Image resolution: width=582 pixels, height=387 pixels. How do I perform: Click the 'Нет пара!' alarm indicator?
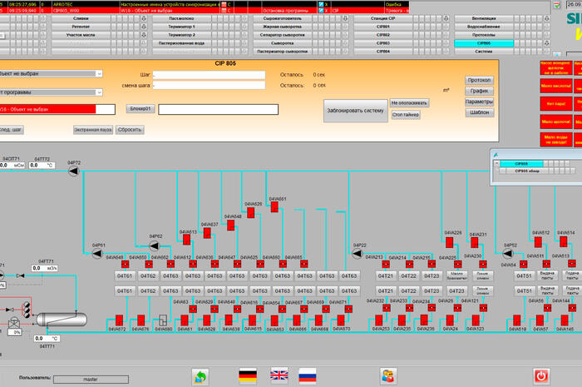tap(556, 104)
